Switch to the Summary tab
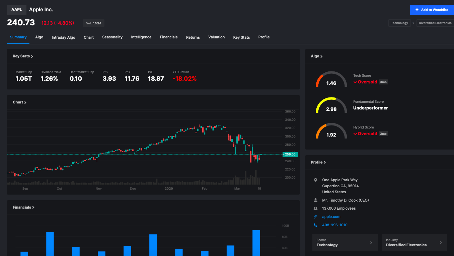The image size is (454, 256). click(x=18, y=37)
